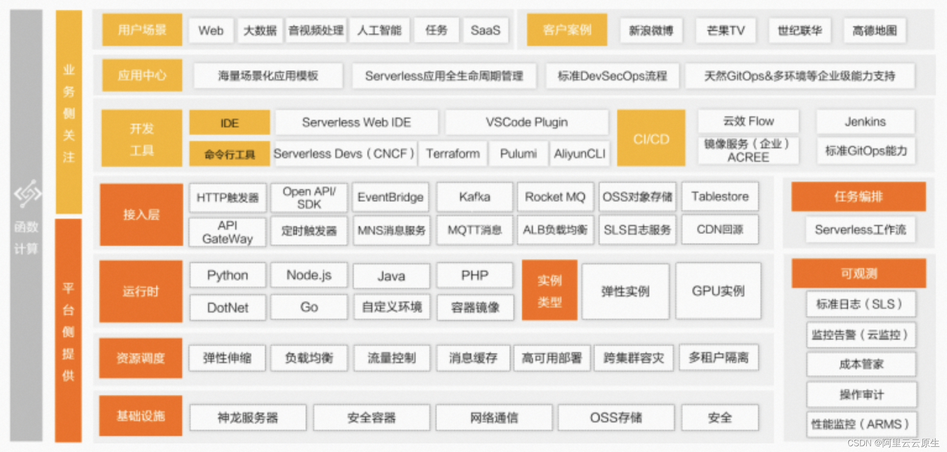
Task: Click the Terraform box
Action: pyautogui.click(x=453, y=154)
